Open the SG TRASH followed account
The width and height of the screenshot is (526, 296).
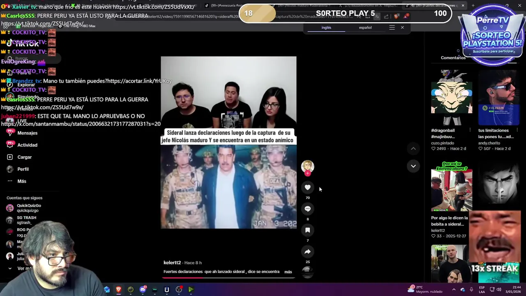[22, 220]
